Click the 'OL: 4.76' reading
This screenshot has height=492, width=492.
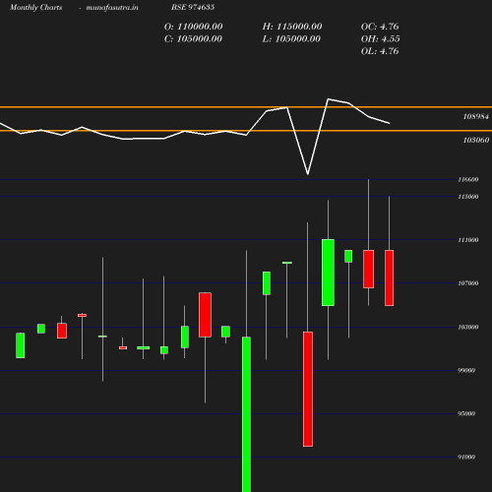[x=380, y=51]
